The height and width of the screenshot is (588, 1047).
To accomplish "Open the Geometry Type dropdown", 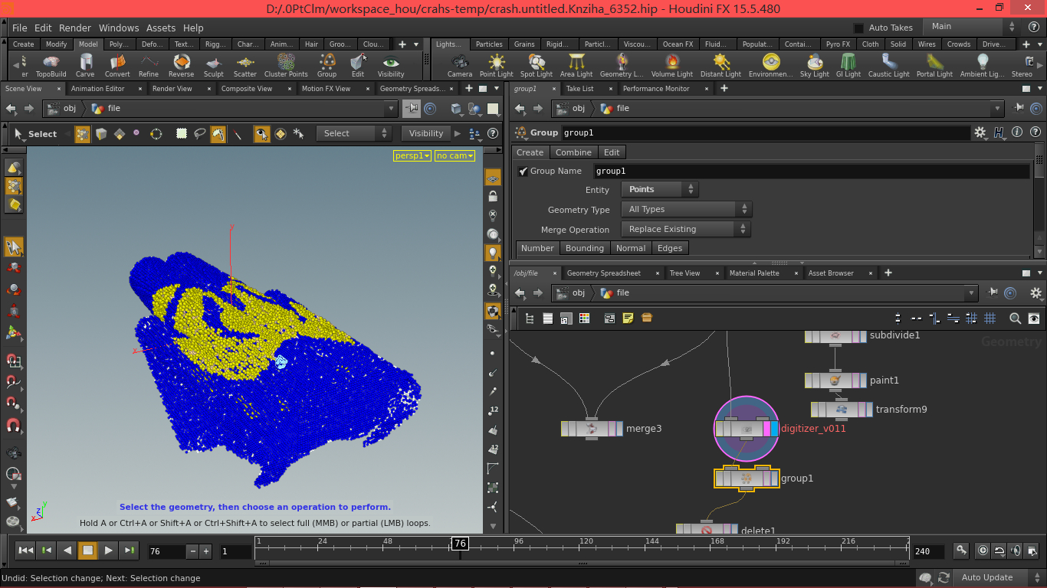I will pos(686,209).
